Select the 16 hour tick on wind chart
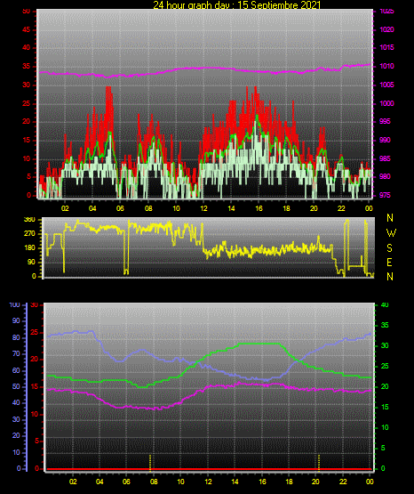 259,208
